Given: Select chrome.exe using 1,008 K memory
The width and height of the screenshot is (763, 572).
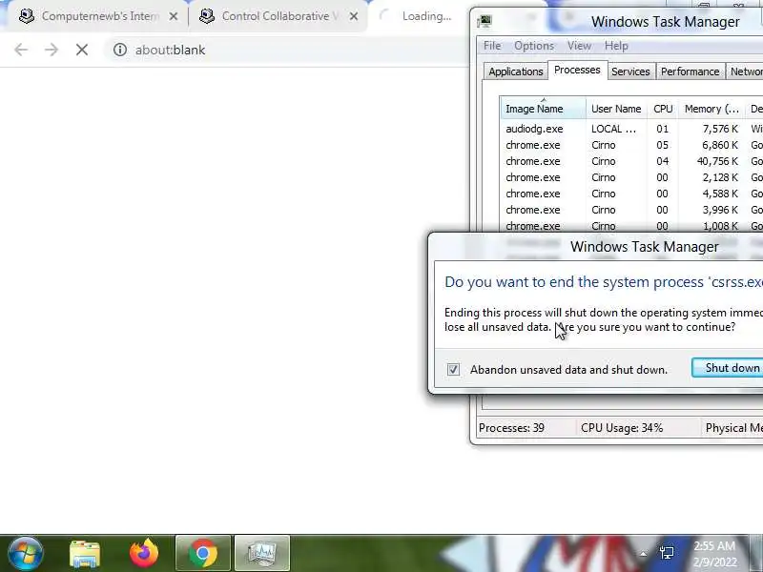Looking at the screenshot, I should pyautogui.click(x=631, y=226).
